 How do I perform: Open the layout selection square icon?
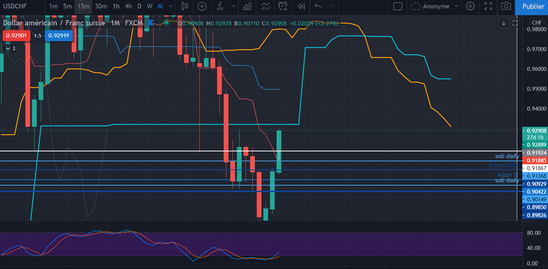tap(397, 6)
